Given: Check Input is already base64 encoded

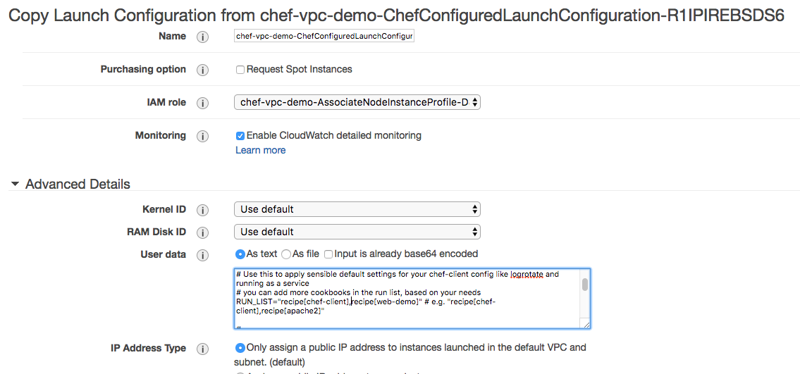Looking at the screenshot, I should pos(328,254).
